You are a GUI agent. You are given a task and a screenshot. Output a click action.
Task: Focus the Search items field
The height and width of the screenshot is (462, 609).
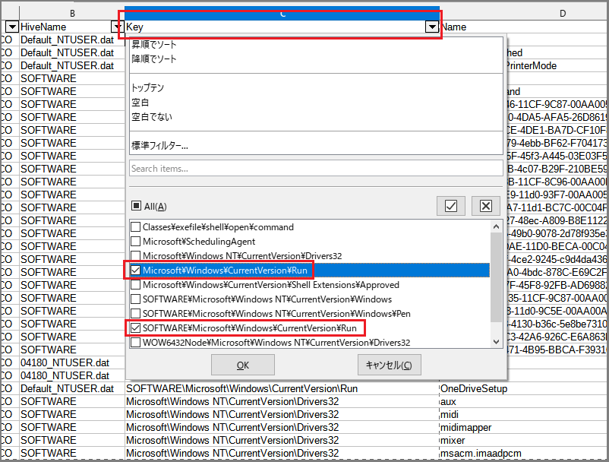click(316, 169)
